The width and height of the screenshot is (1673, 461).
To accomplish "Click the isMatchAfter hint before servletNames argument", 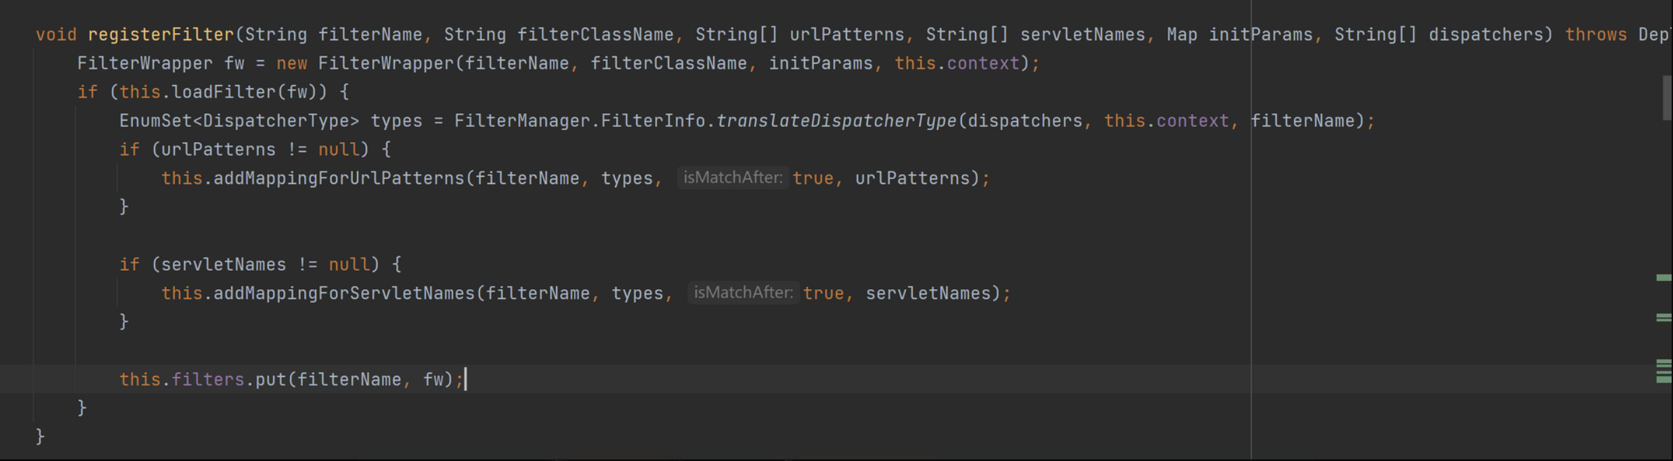I will tap(743, 293).
